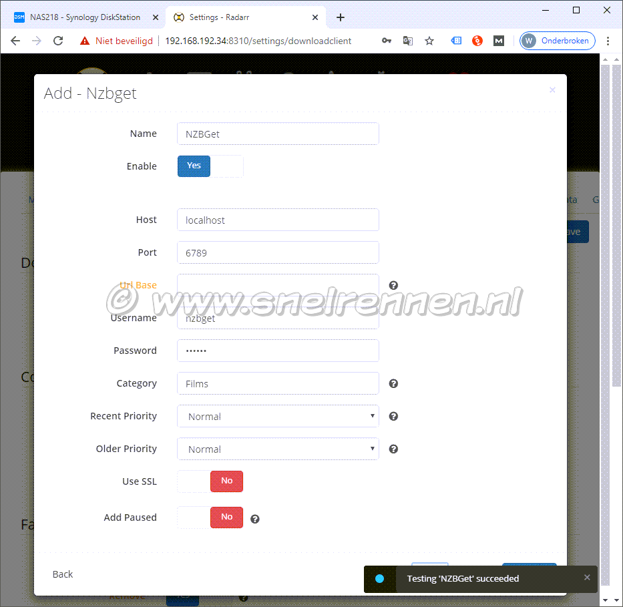The height and width of the screenshot is (607, 623).
Task: Click the Name input field
Action: pyautogui.click(x=278, y=134)
